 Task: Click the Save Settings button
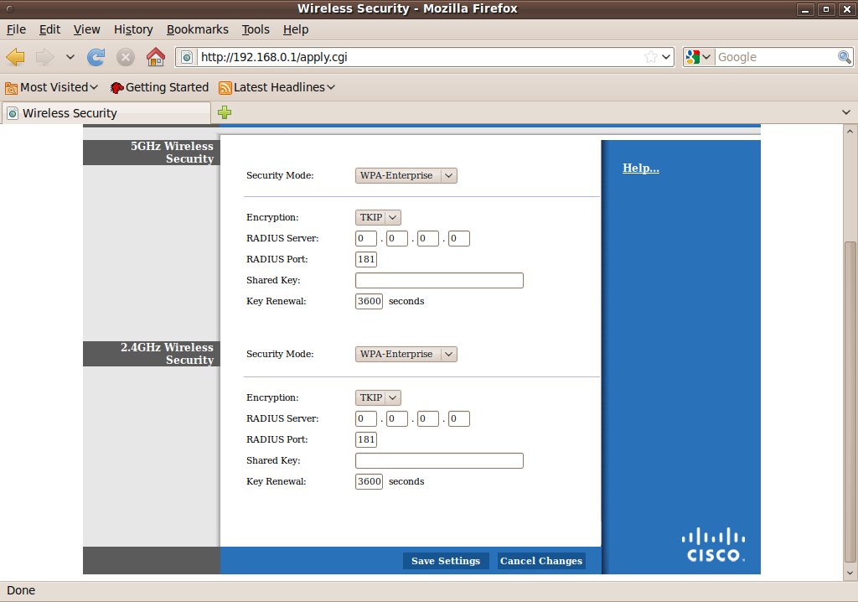tap(445, 561)
